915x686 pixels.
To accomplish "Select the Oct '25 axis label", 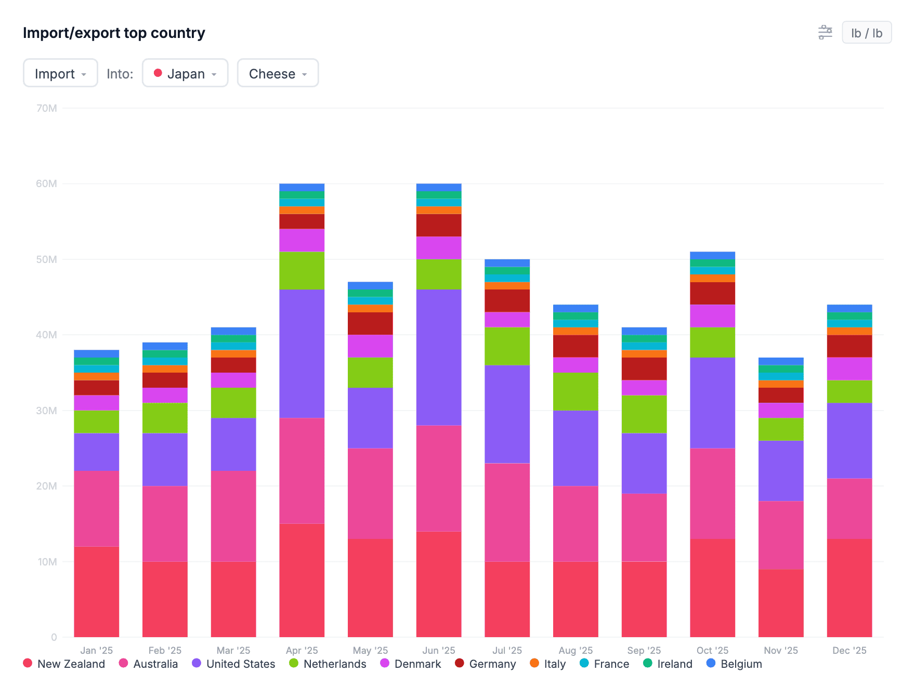I will [712, 650].
